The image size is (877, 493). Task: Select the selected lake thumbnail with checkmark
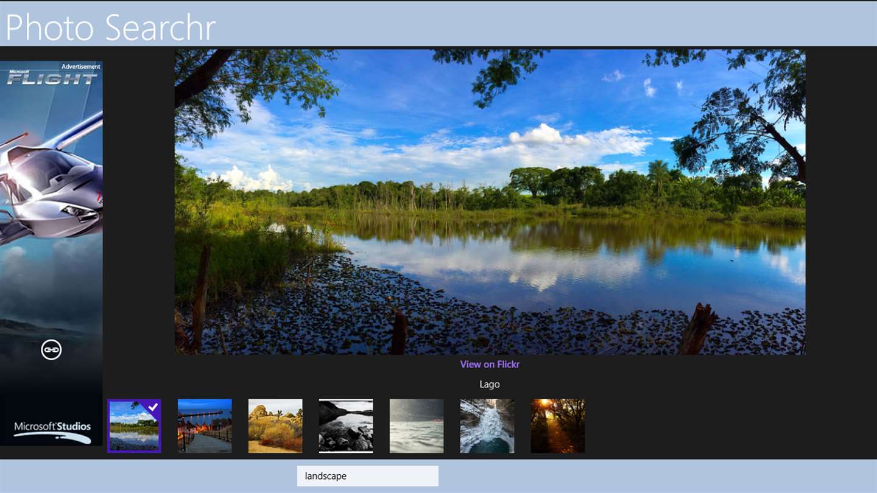(x=134, y=426)
